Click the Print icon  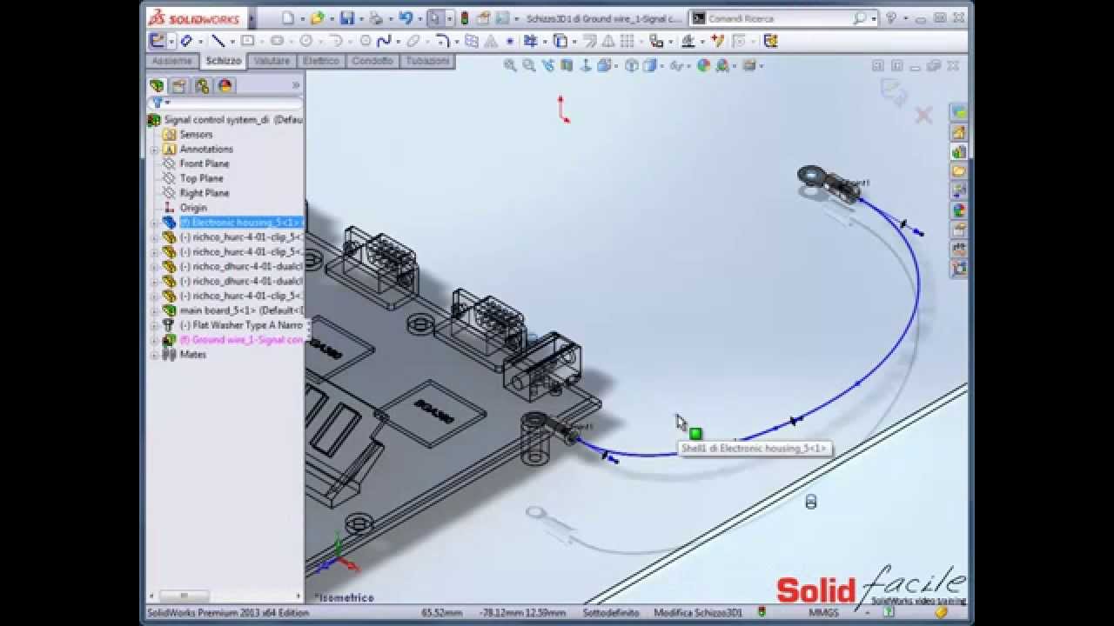pyautogui.click(x=375, y=18)
